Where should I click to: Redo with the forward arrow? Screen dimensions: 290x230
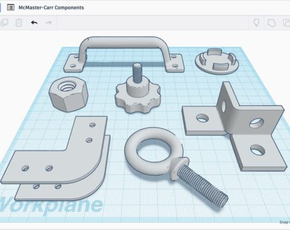(x=48, y=22)
